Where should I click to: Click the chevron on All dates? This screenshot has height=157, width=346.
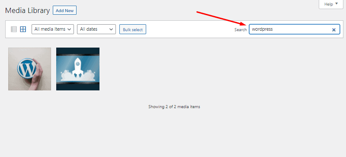(x=111, y=29)
